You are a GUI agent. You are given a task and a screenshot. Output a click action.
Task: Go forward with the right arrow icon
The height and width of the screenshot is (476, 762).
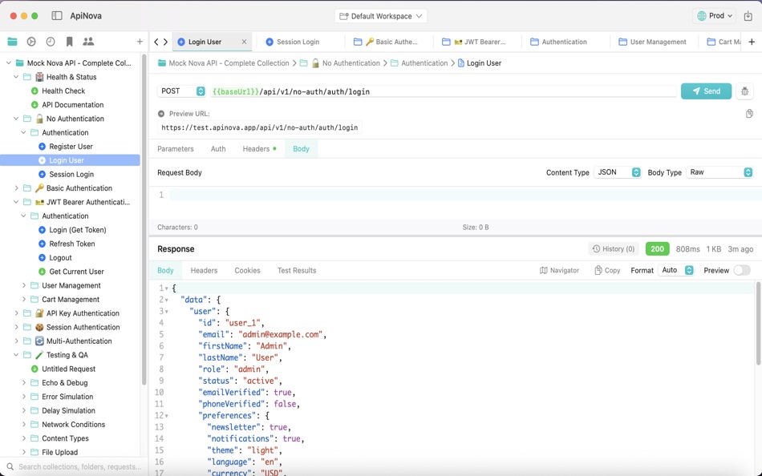click(166, 42)
